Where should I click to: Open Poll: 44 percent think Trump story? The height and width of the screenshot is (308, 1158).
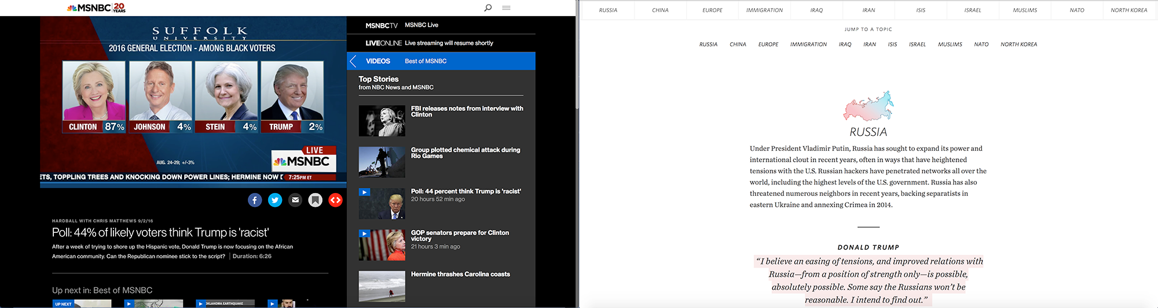(x=466, y=191)
